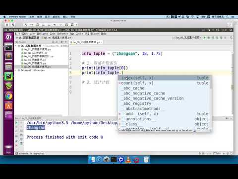Open the run configuration dropdown
This screenshot has height=179, width=238.
(187, 38)
